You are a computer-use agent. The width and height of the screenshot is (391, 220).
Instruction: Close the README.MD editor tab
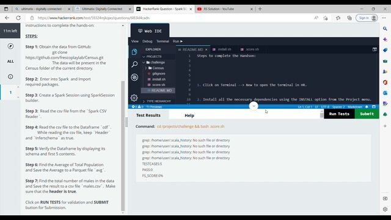point(206,50)
